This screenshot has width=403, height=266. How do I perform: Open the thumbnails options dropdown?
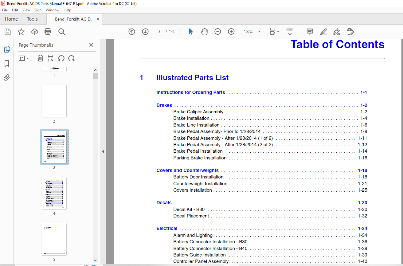pyautogui.click(x=24, y=58)
